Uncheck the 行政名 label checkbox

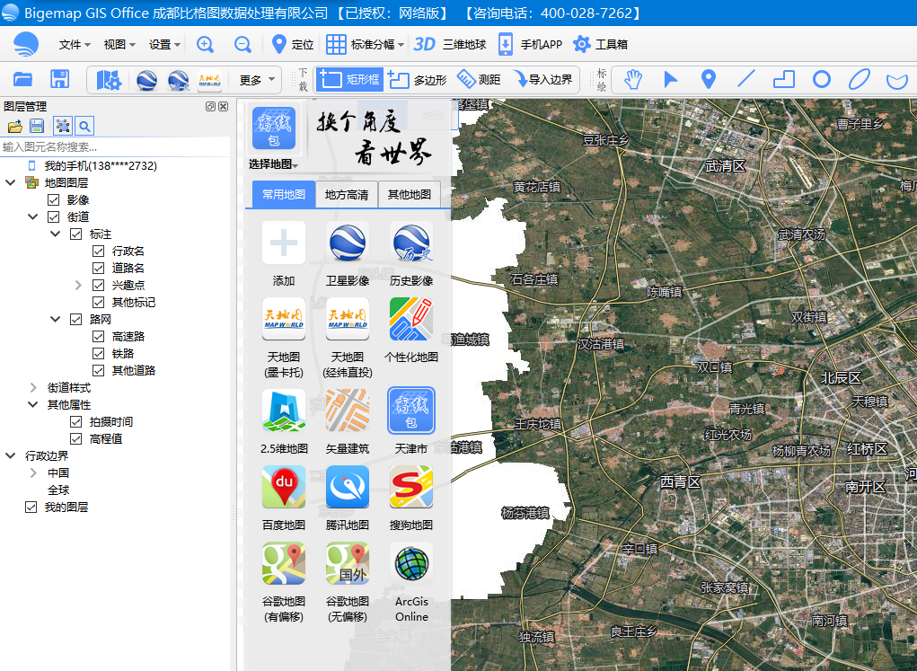[x=98, y=251]
